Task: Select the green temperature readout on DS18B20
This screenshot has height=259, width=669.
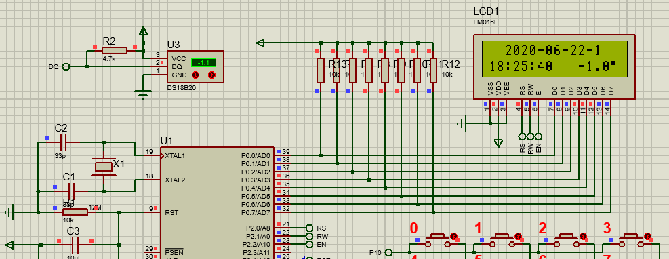Action: (x=203, y=63)
